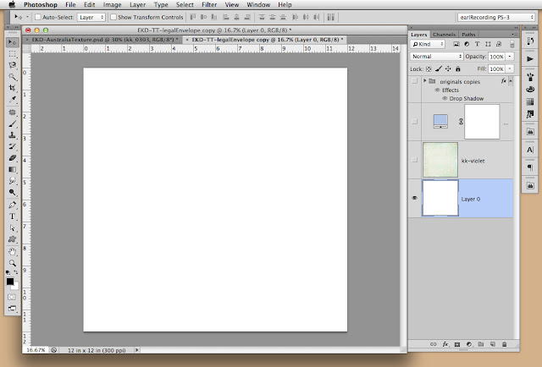Image resolution: width=542 pixels, height=367 pixels.
Task: Open the Fill slider arrow
Action: click(510, 69)
